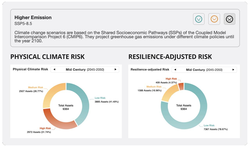Image resolution: width=250 pixels, height=148 pixels.
Task: Click the Medium Risk yellow segment in Physical chart
Action: click(x=50, y=94)
